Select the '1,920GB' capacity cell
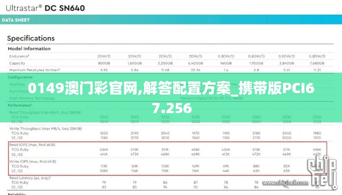Image resolution: width=342 pixels, height=195 pixels. coord(256,63)
